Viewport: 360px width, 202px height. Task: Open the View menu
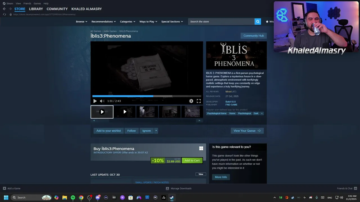(x=18, y=3)
